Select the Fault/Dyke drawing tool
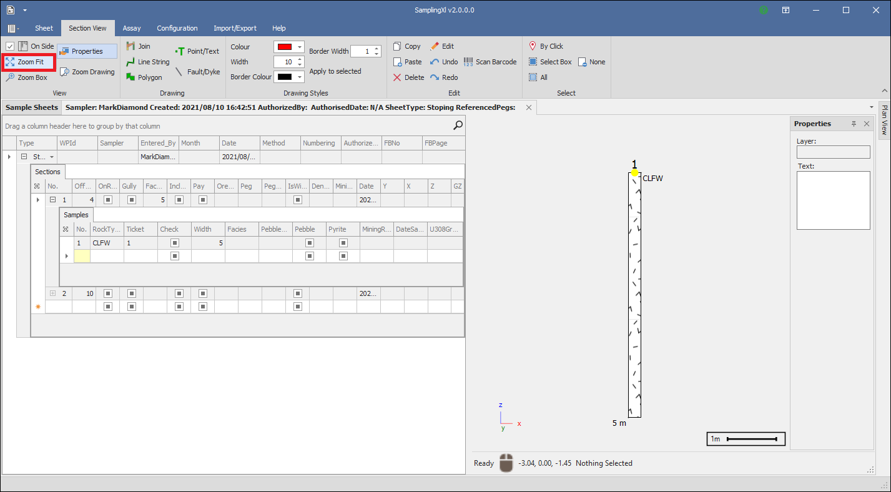The image size is (891, 492). click(x=197, y=72)
